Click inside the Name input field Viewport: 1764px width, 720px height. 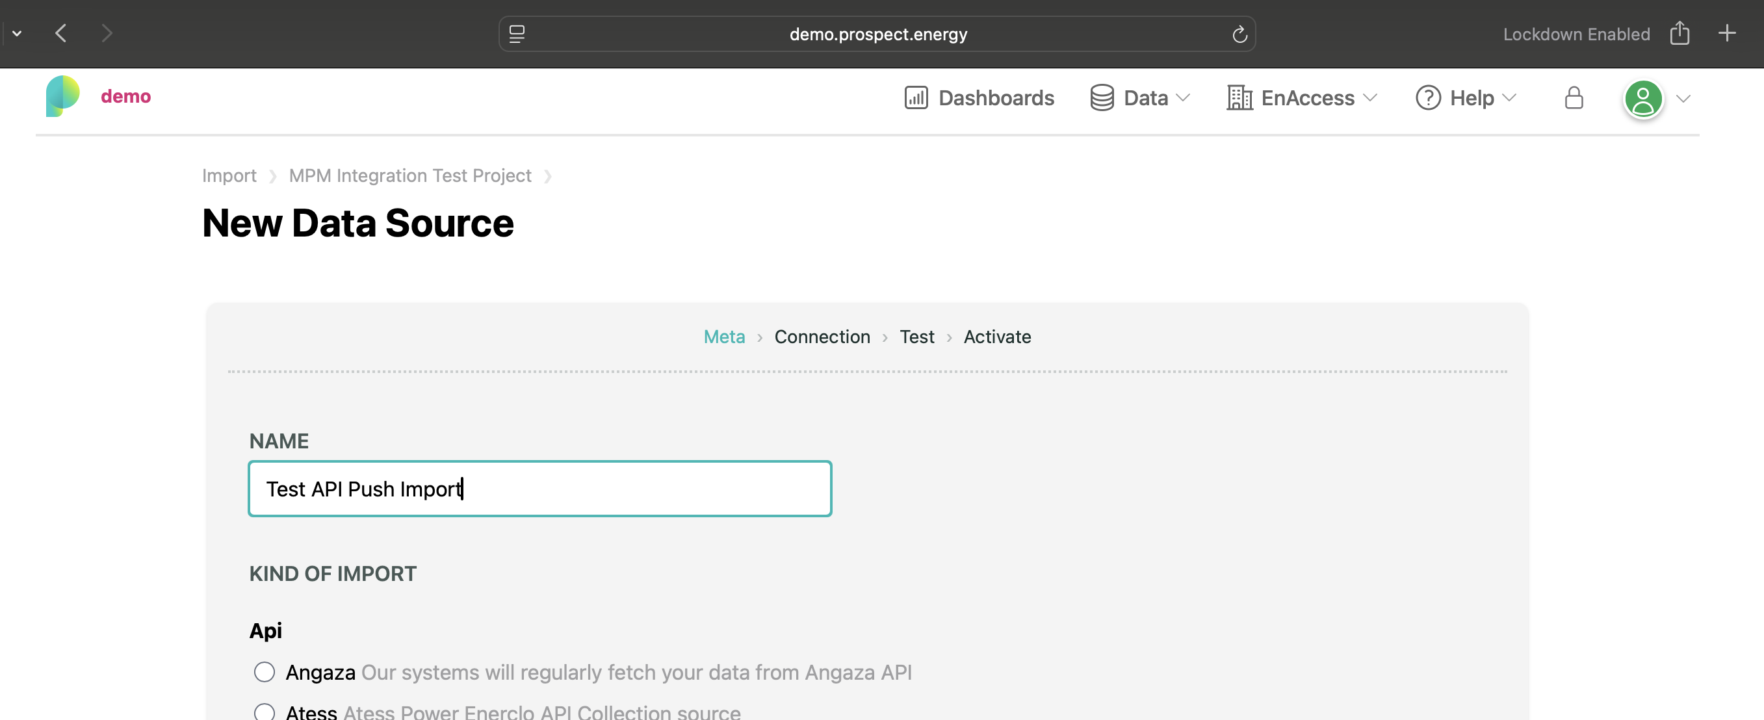coord(539,489)
